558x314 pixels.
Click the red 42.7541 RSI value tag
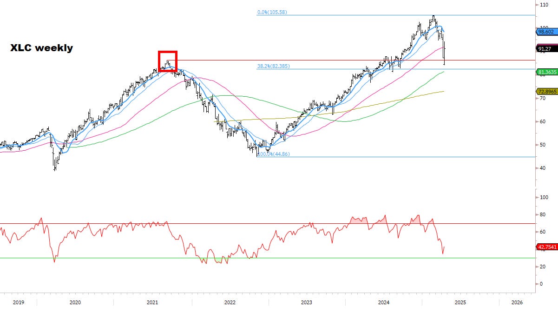pyautogui.click(x=546, y=247)
